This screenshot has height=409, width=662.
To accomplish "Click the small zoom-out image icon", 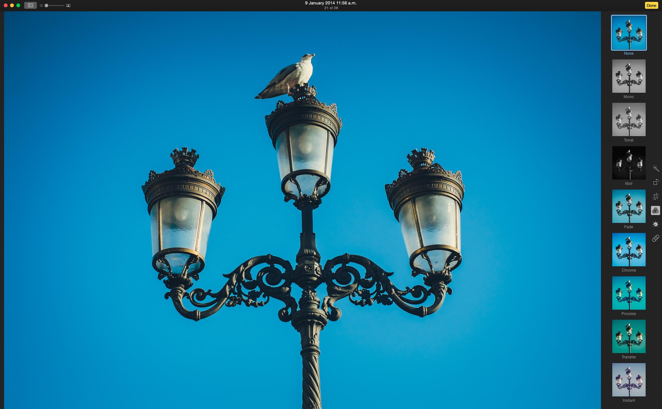I will point(41,6).
